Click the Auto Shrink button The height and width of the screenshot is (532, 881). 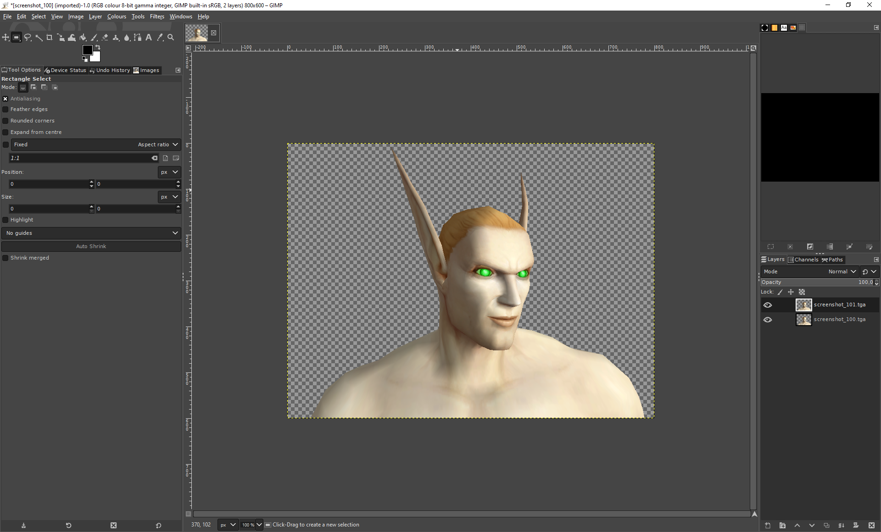pyautogui.click(x=91, y=246)
